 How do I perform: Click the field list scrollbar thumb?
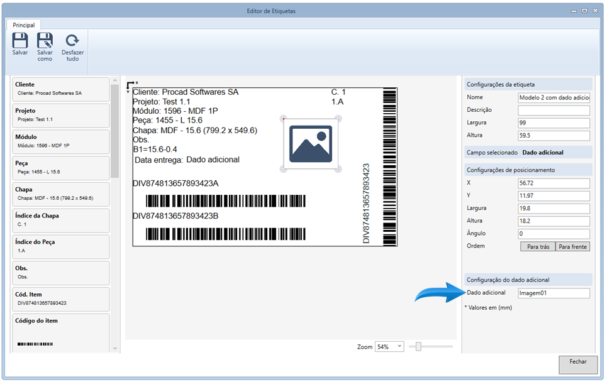point(115,131)
